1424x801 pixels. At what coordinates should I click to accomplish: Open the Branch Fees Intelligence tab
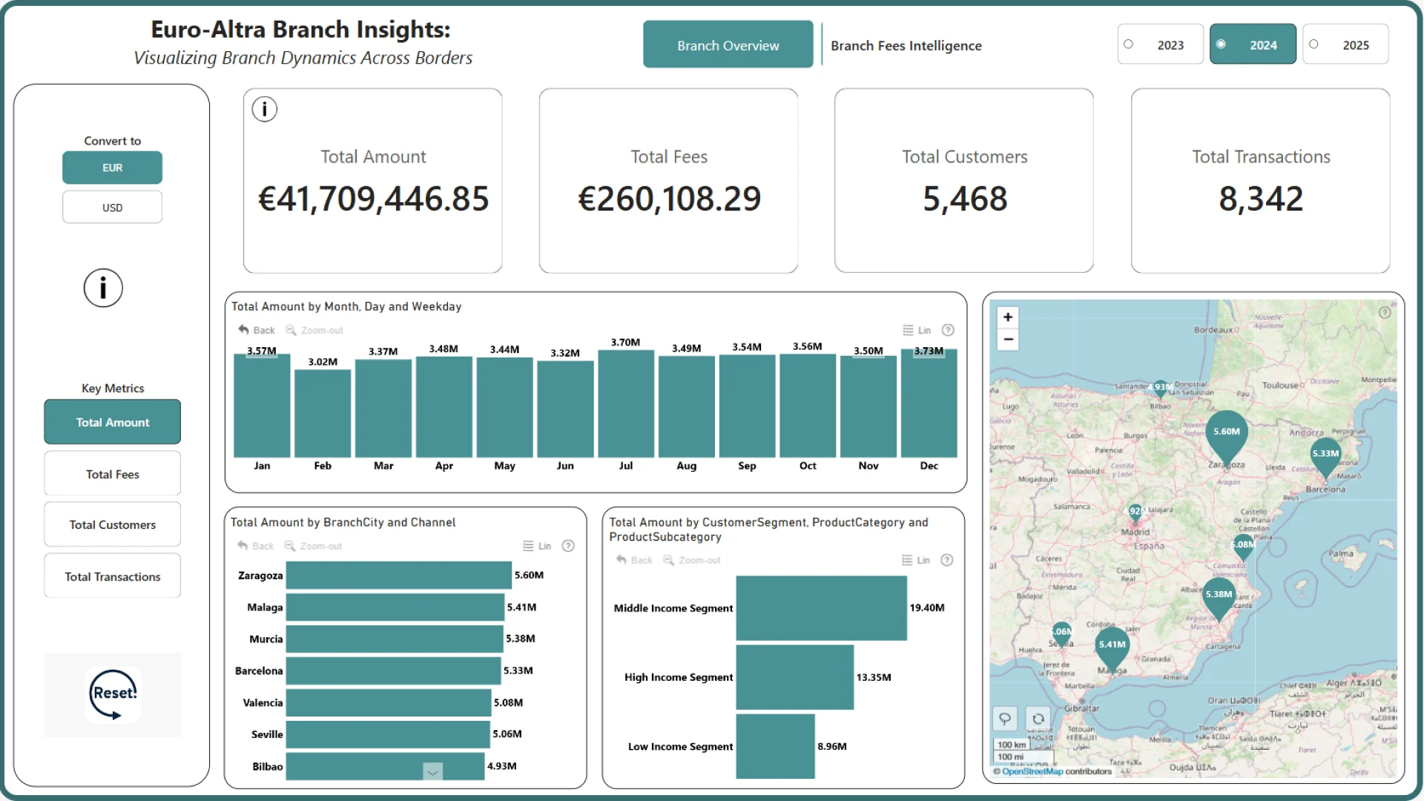pos(906,45)
